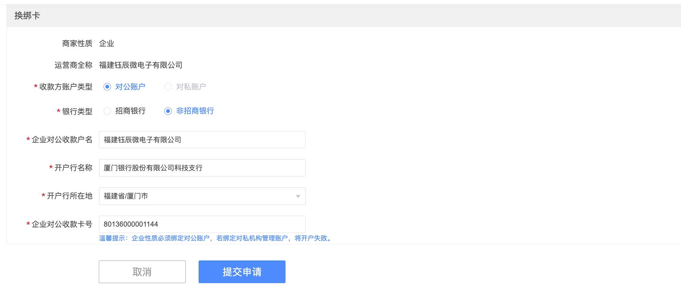Click the 提交申请 button
The height and width of the screenshot is (296, 681).
click(242, 272)
